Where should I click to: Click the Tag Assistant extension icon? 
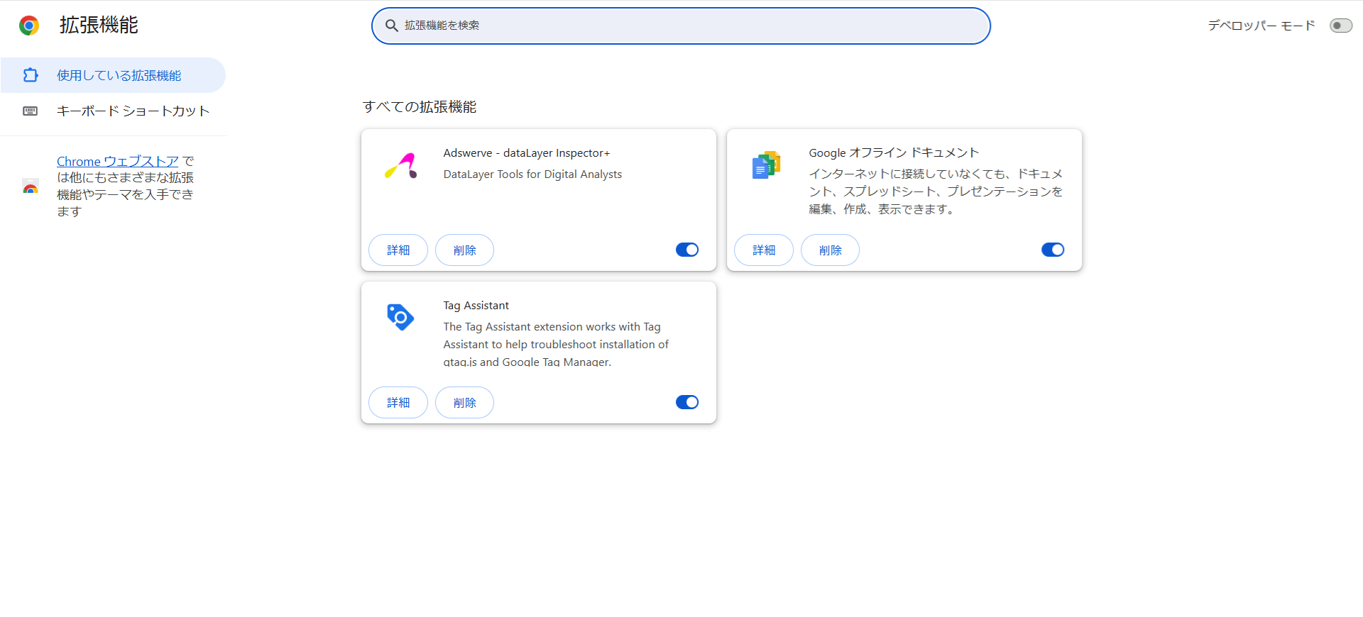click(400, 317)
